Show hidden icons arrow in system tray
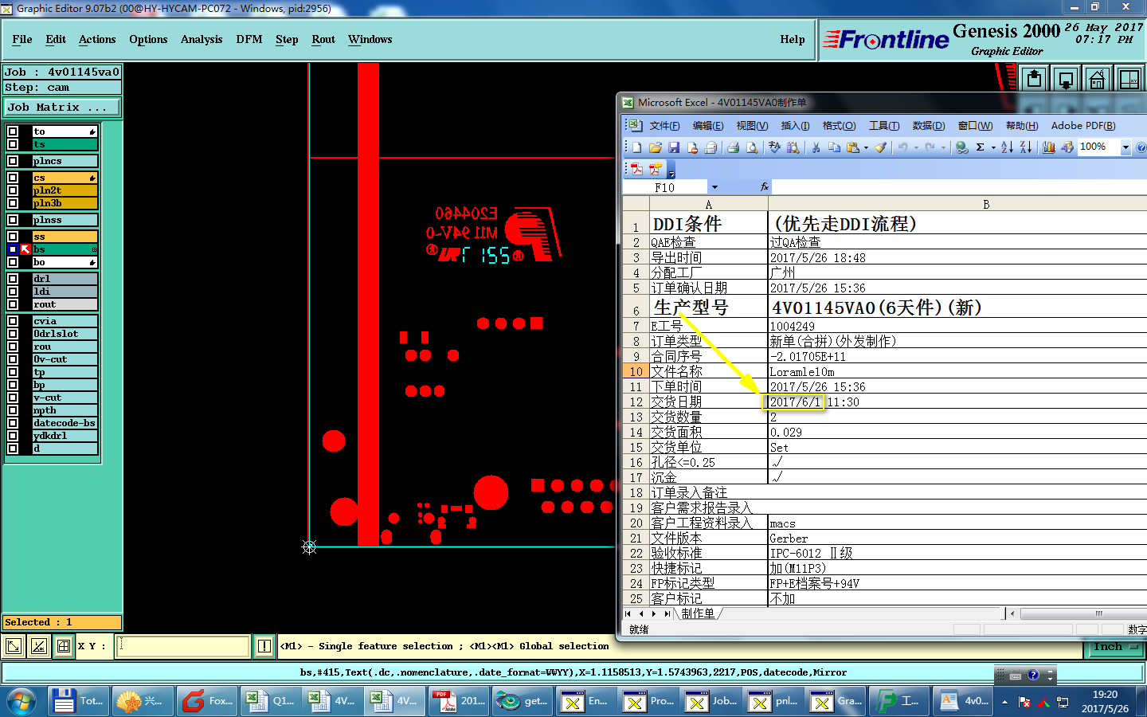The height and width of the screenshot is (717, 1147). coord(1004,702)
